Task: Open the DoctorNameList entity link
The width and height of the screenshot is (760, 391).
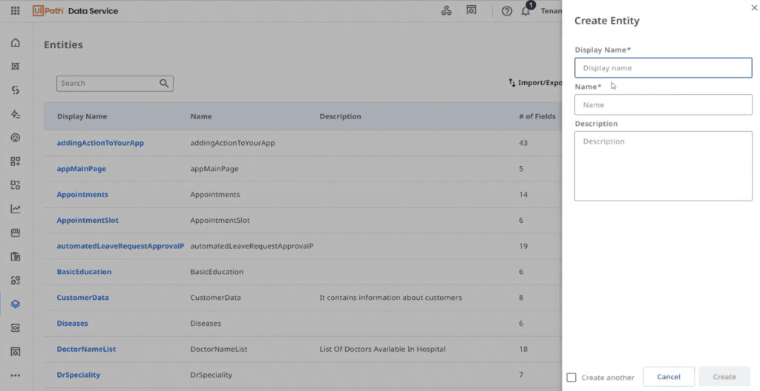Action: [86, 349]
